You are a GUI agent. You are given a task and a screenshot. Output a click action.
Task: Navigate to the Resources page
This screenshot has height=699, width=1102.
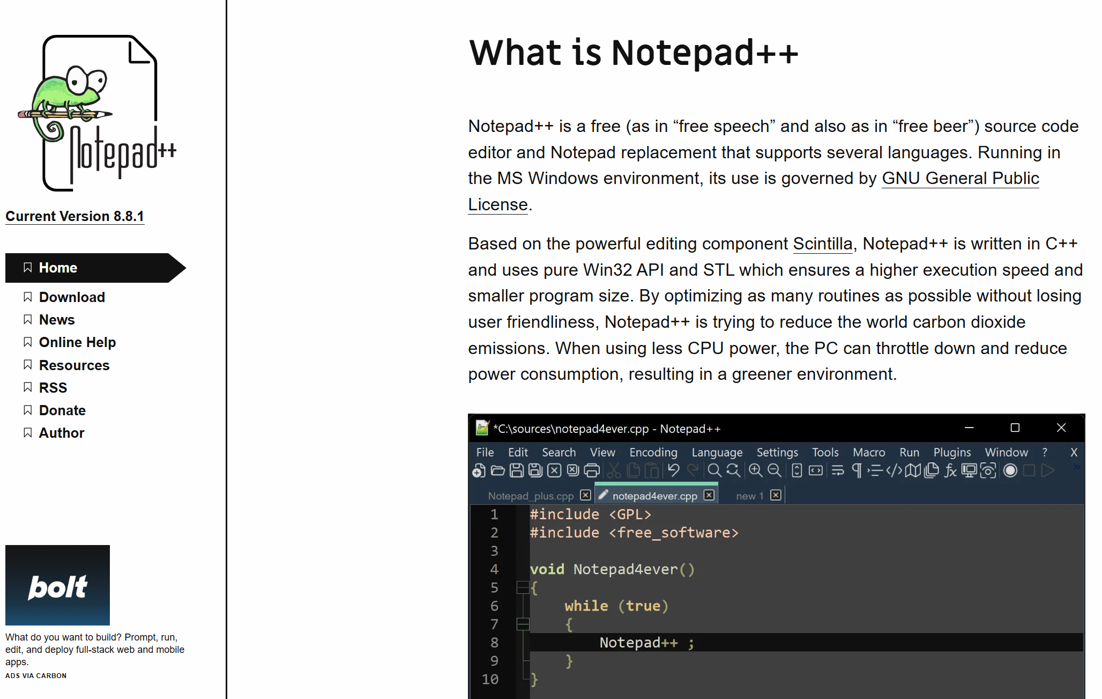(74, 365)
